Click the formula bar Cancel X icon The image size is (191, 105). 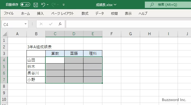click(41, 24)
